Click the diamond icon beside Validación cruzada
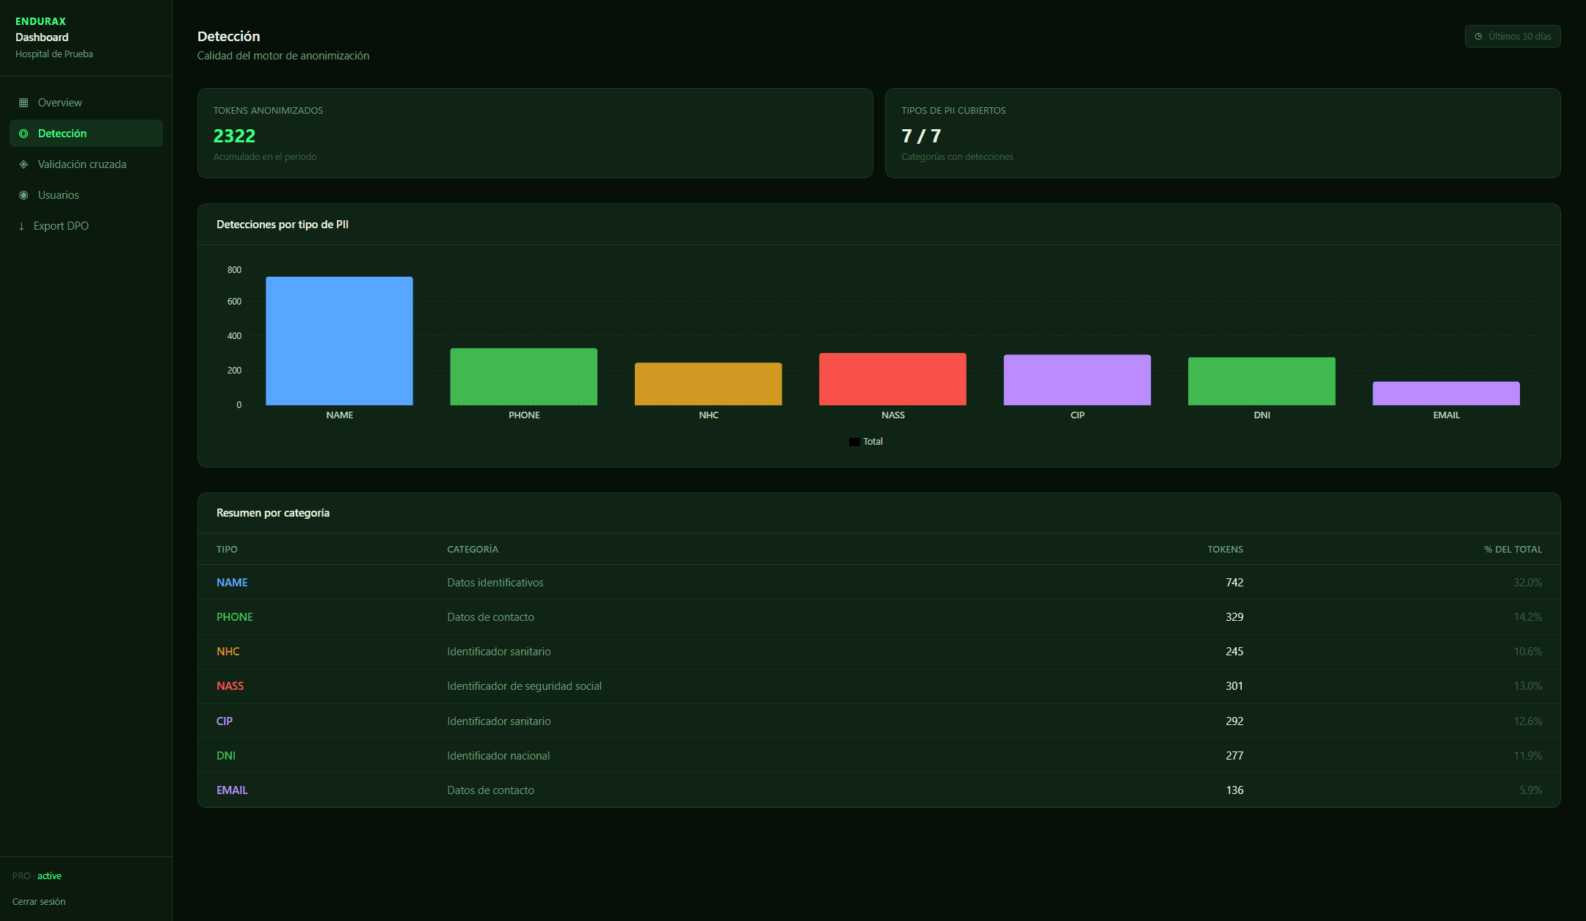Screen dimensions: 1586x921 tap(23, 164)
